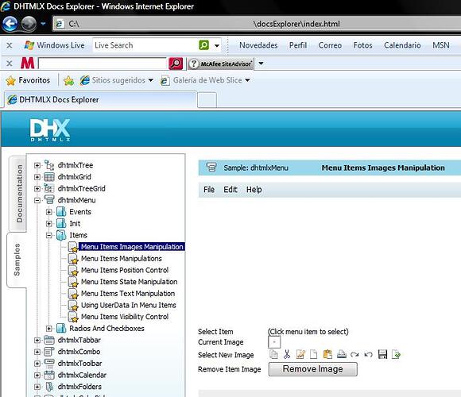Open Menu Items Visibility Control sample
Screen dimensions: 461x397
point(125,317)
